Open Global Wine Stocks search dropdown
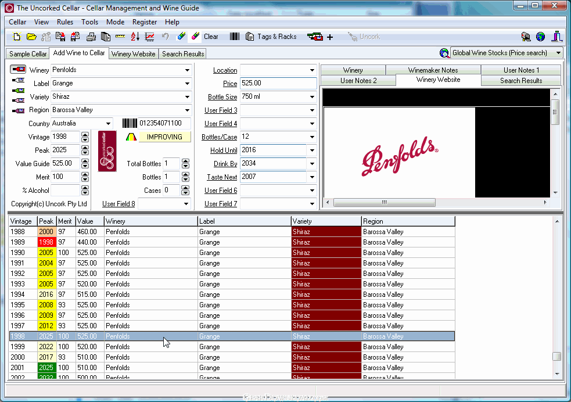Screen dimensions: 571x402 click(x=558, y=53)
